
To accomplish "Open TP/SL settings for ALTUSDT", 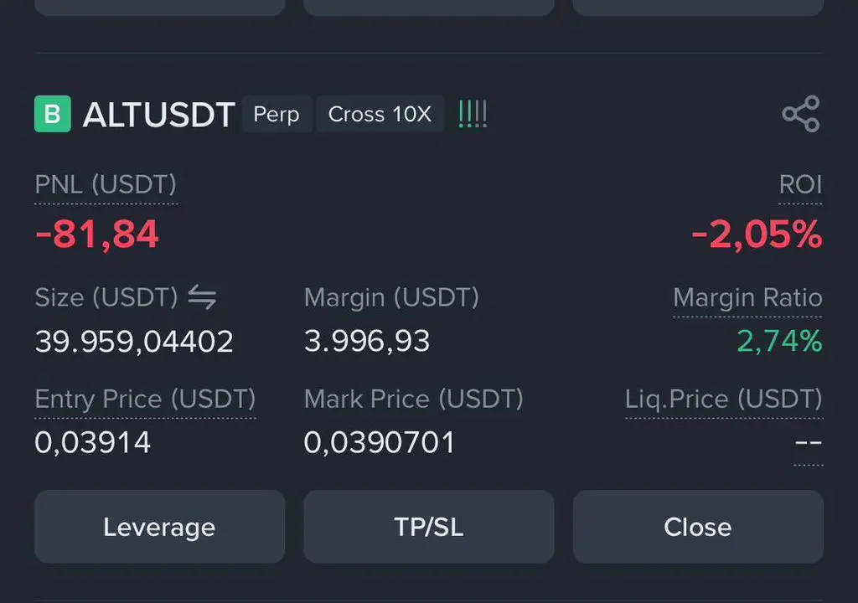I will pyautogui.click(x=429, y=527).
